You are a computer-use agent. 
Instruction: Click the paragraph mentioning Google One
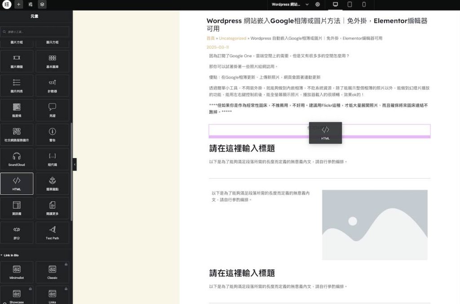tap(279, 56)
